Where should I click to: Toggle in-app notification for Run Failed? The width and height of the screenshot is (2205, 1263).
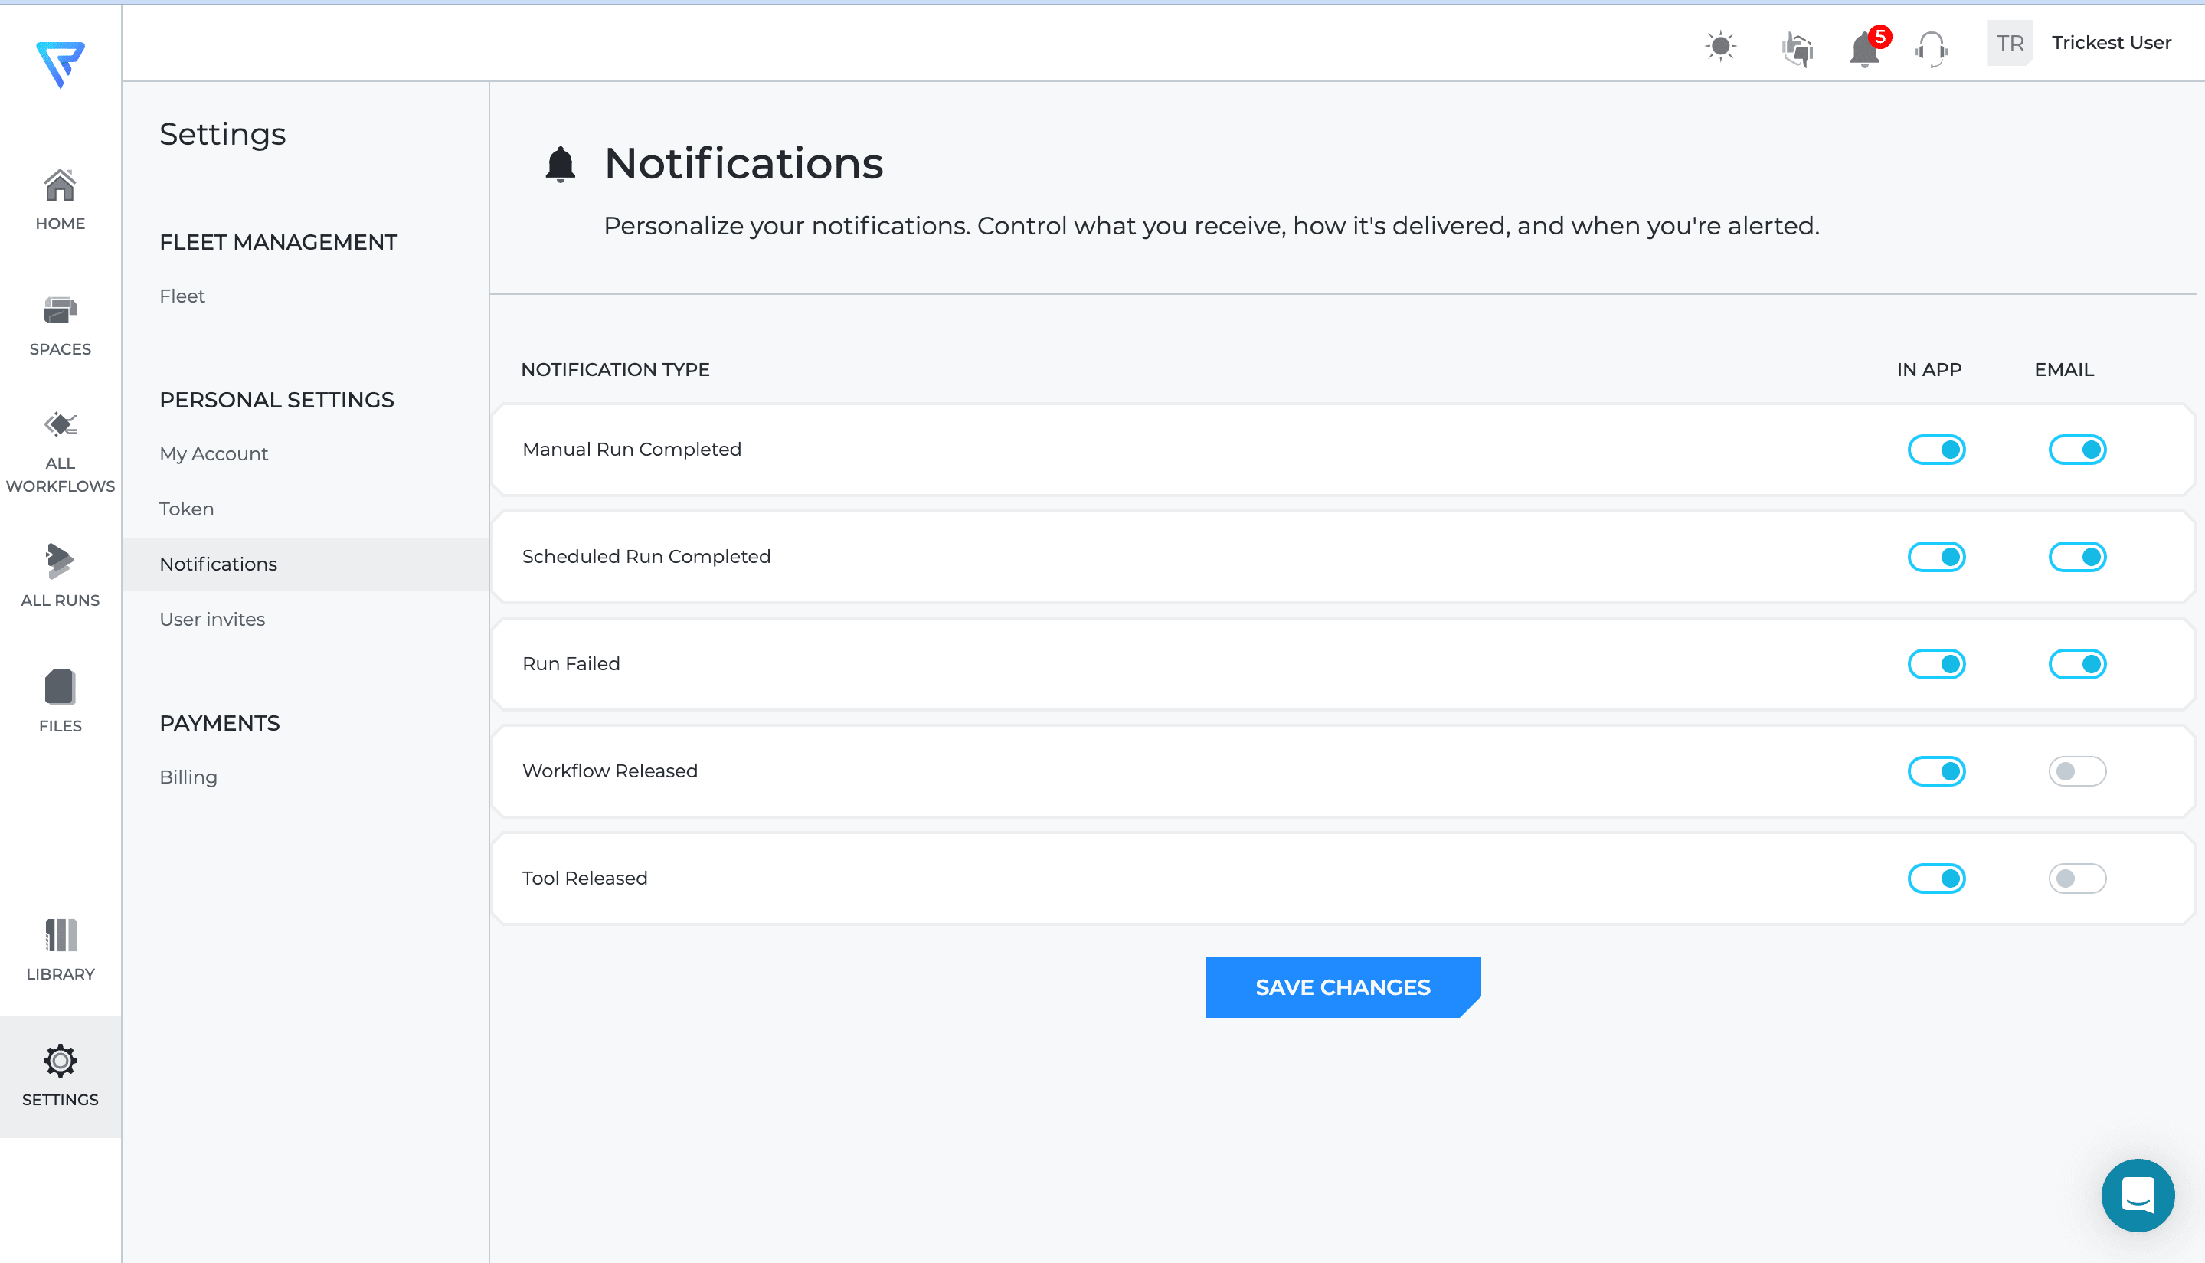[1936, 665]
